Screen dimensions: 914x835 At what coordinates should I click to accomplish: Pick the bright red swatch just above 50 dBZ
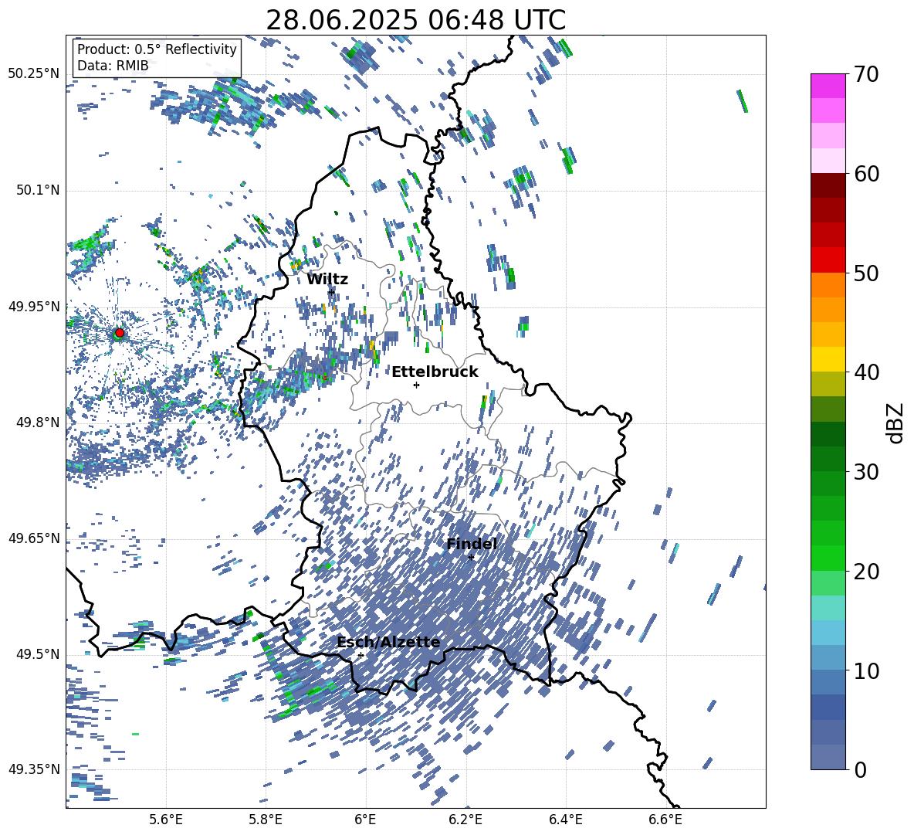pyautogui.click(x=828, y=260)
